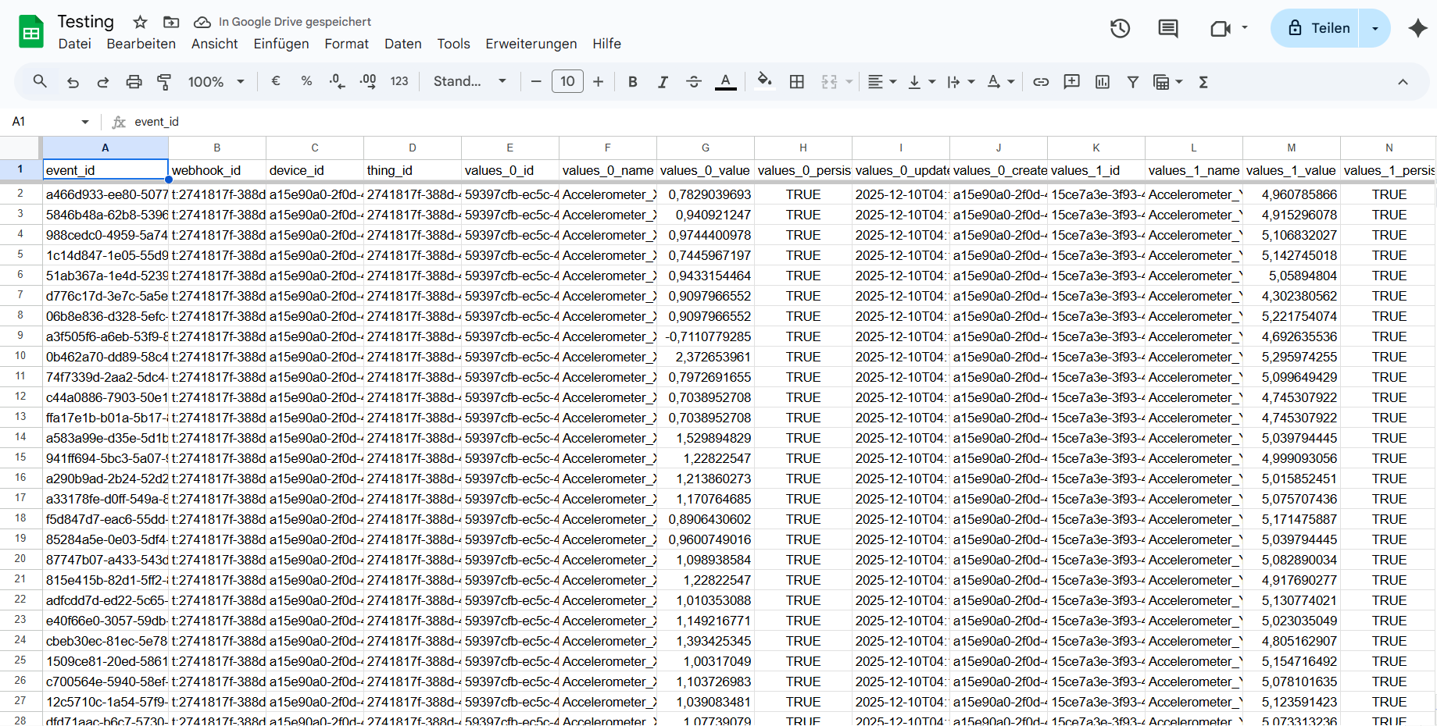Add a comment via the toolbar
Image resolution: width=1437 pixels, height=726 pixels.
point(1071,81)
